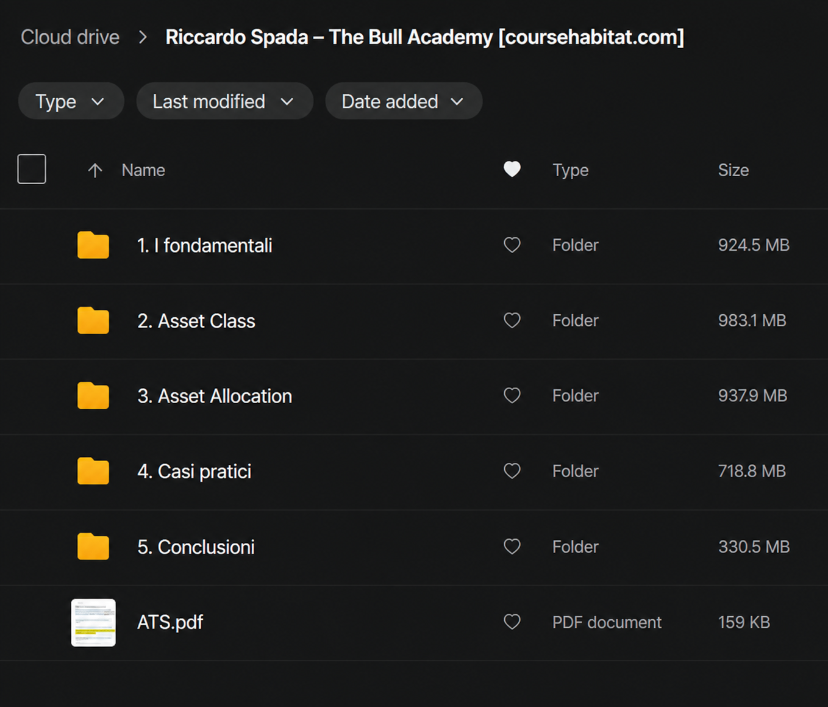This screenshot has height=707, width=828.
Task: Click the Folder type label in the 1. I fondamentali row
Action: pos(576,245)
